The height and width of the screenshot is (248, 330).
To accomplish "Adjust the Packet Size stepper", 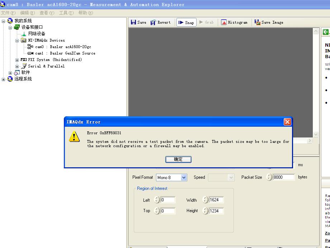I will (x=269, y=177).
